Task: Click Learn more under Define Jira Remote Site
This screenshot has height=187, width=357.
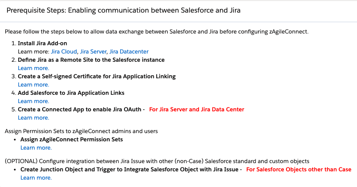Action: coord(34,68)
